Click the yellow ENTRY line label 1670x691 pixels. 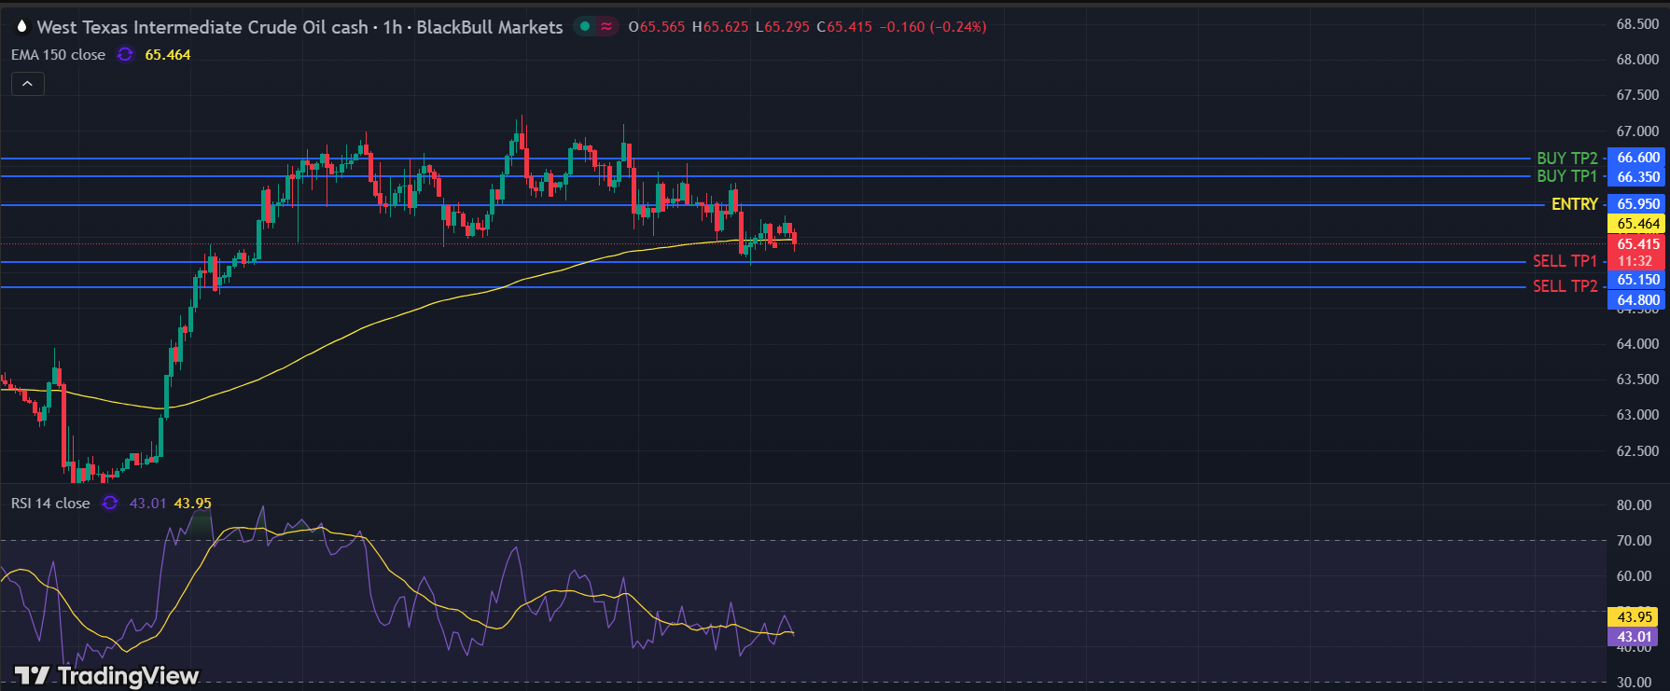point(1574,204)
